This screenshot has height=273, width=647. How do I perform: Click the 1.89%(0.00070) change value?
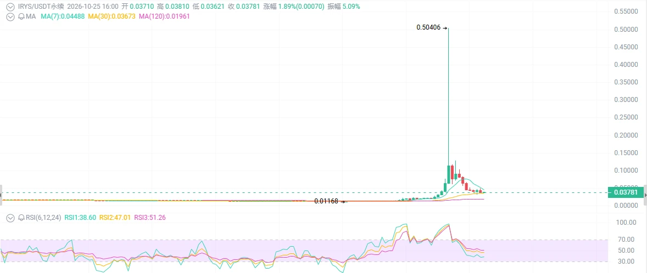[x=300, y=7]
